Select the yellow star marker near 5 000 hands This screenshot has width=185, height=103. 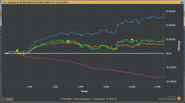point(68,41)
